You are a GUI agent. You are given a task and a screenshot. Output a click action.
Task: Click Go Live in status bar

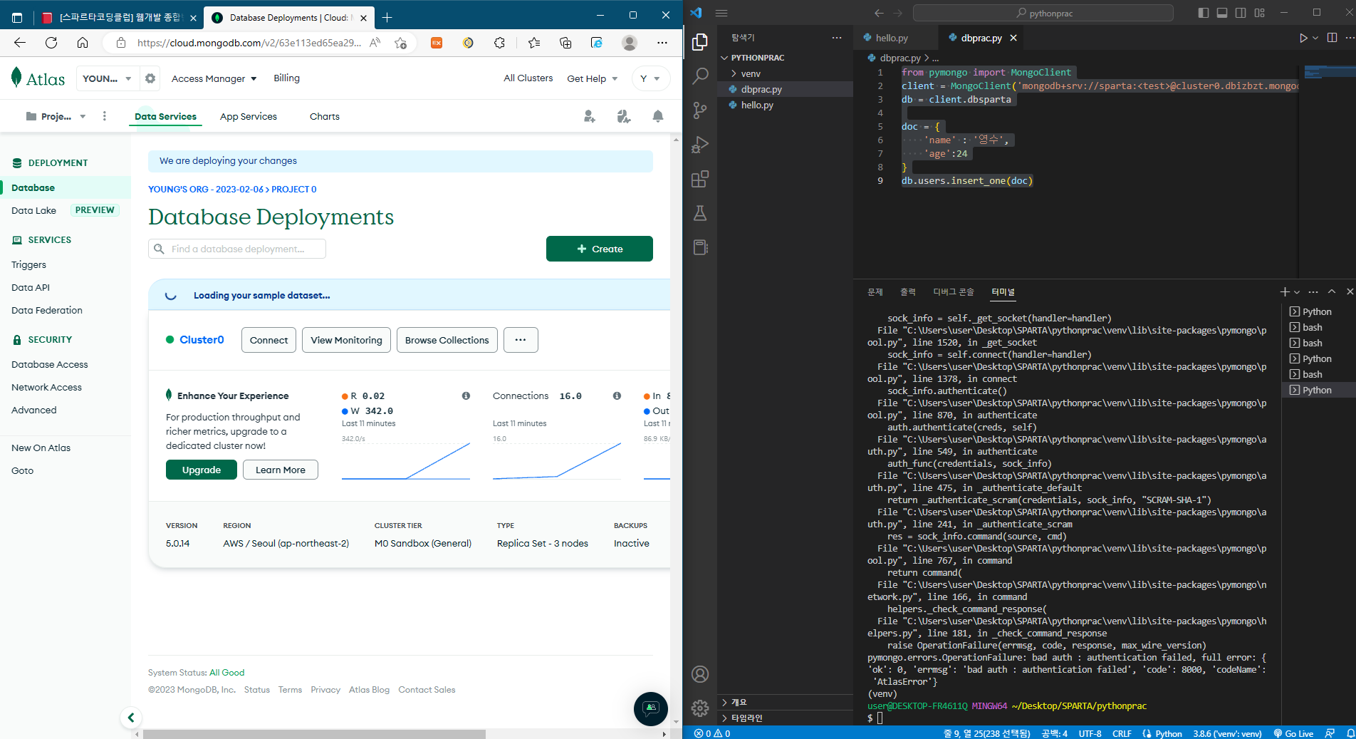click(1293, 733)
